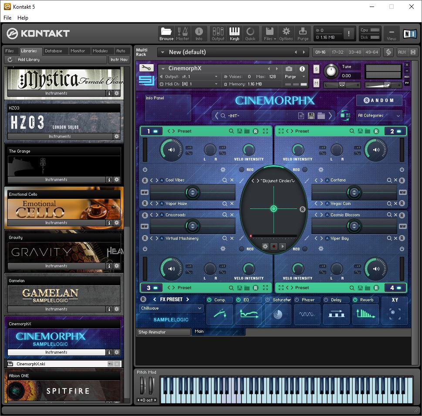Image resolution: width=422 pixels, height=416 pixels.
Task: Open CinemorphX library Instruments button
Action: pyautogui.click(x=56, y=352)
